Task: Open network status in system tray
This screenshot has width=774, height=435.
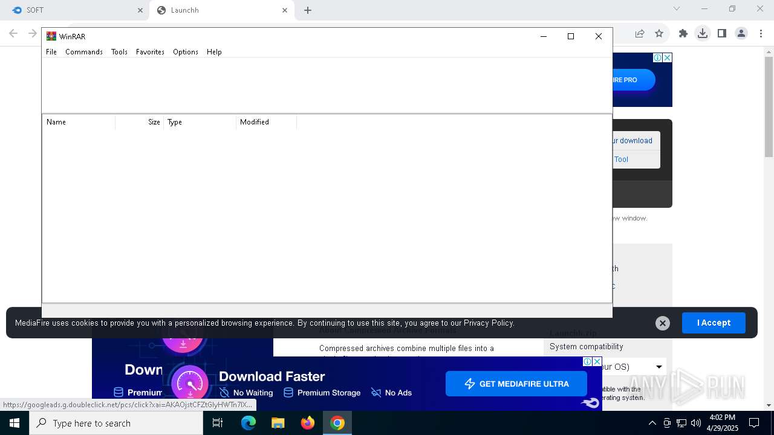Action: click(x=681, y=423)
